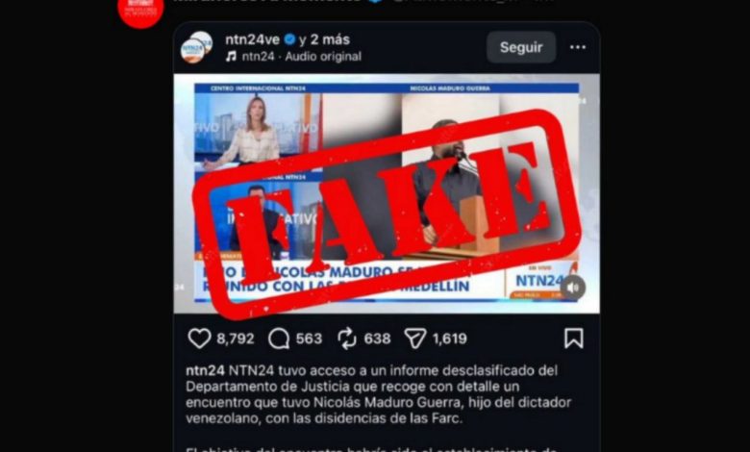
Task: Play the NTN24 video thumbnail
Action: pyautogui.click(x=387, y=193)
